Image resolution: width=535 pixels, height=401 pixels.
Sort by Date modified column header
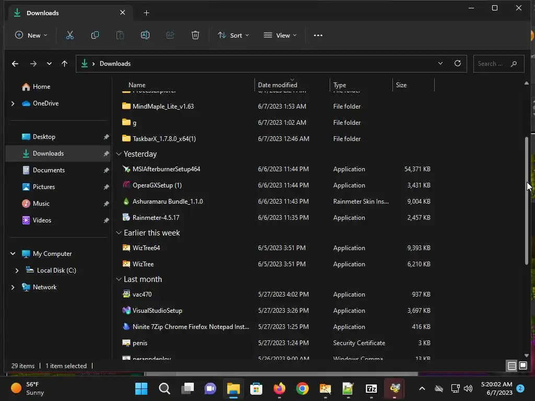click(x=292, y=85)
